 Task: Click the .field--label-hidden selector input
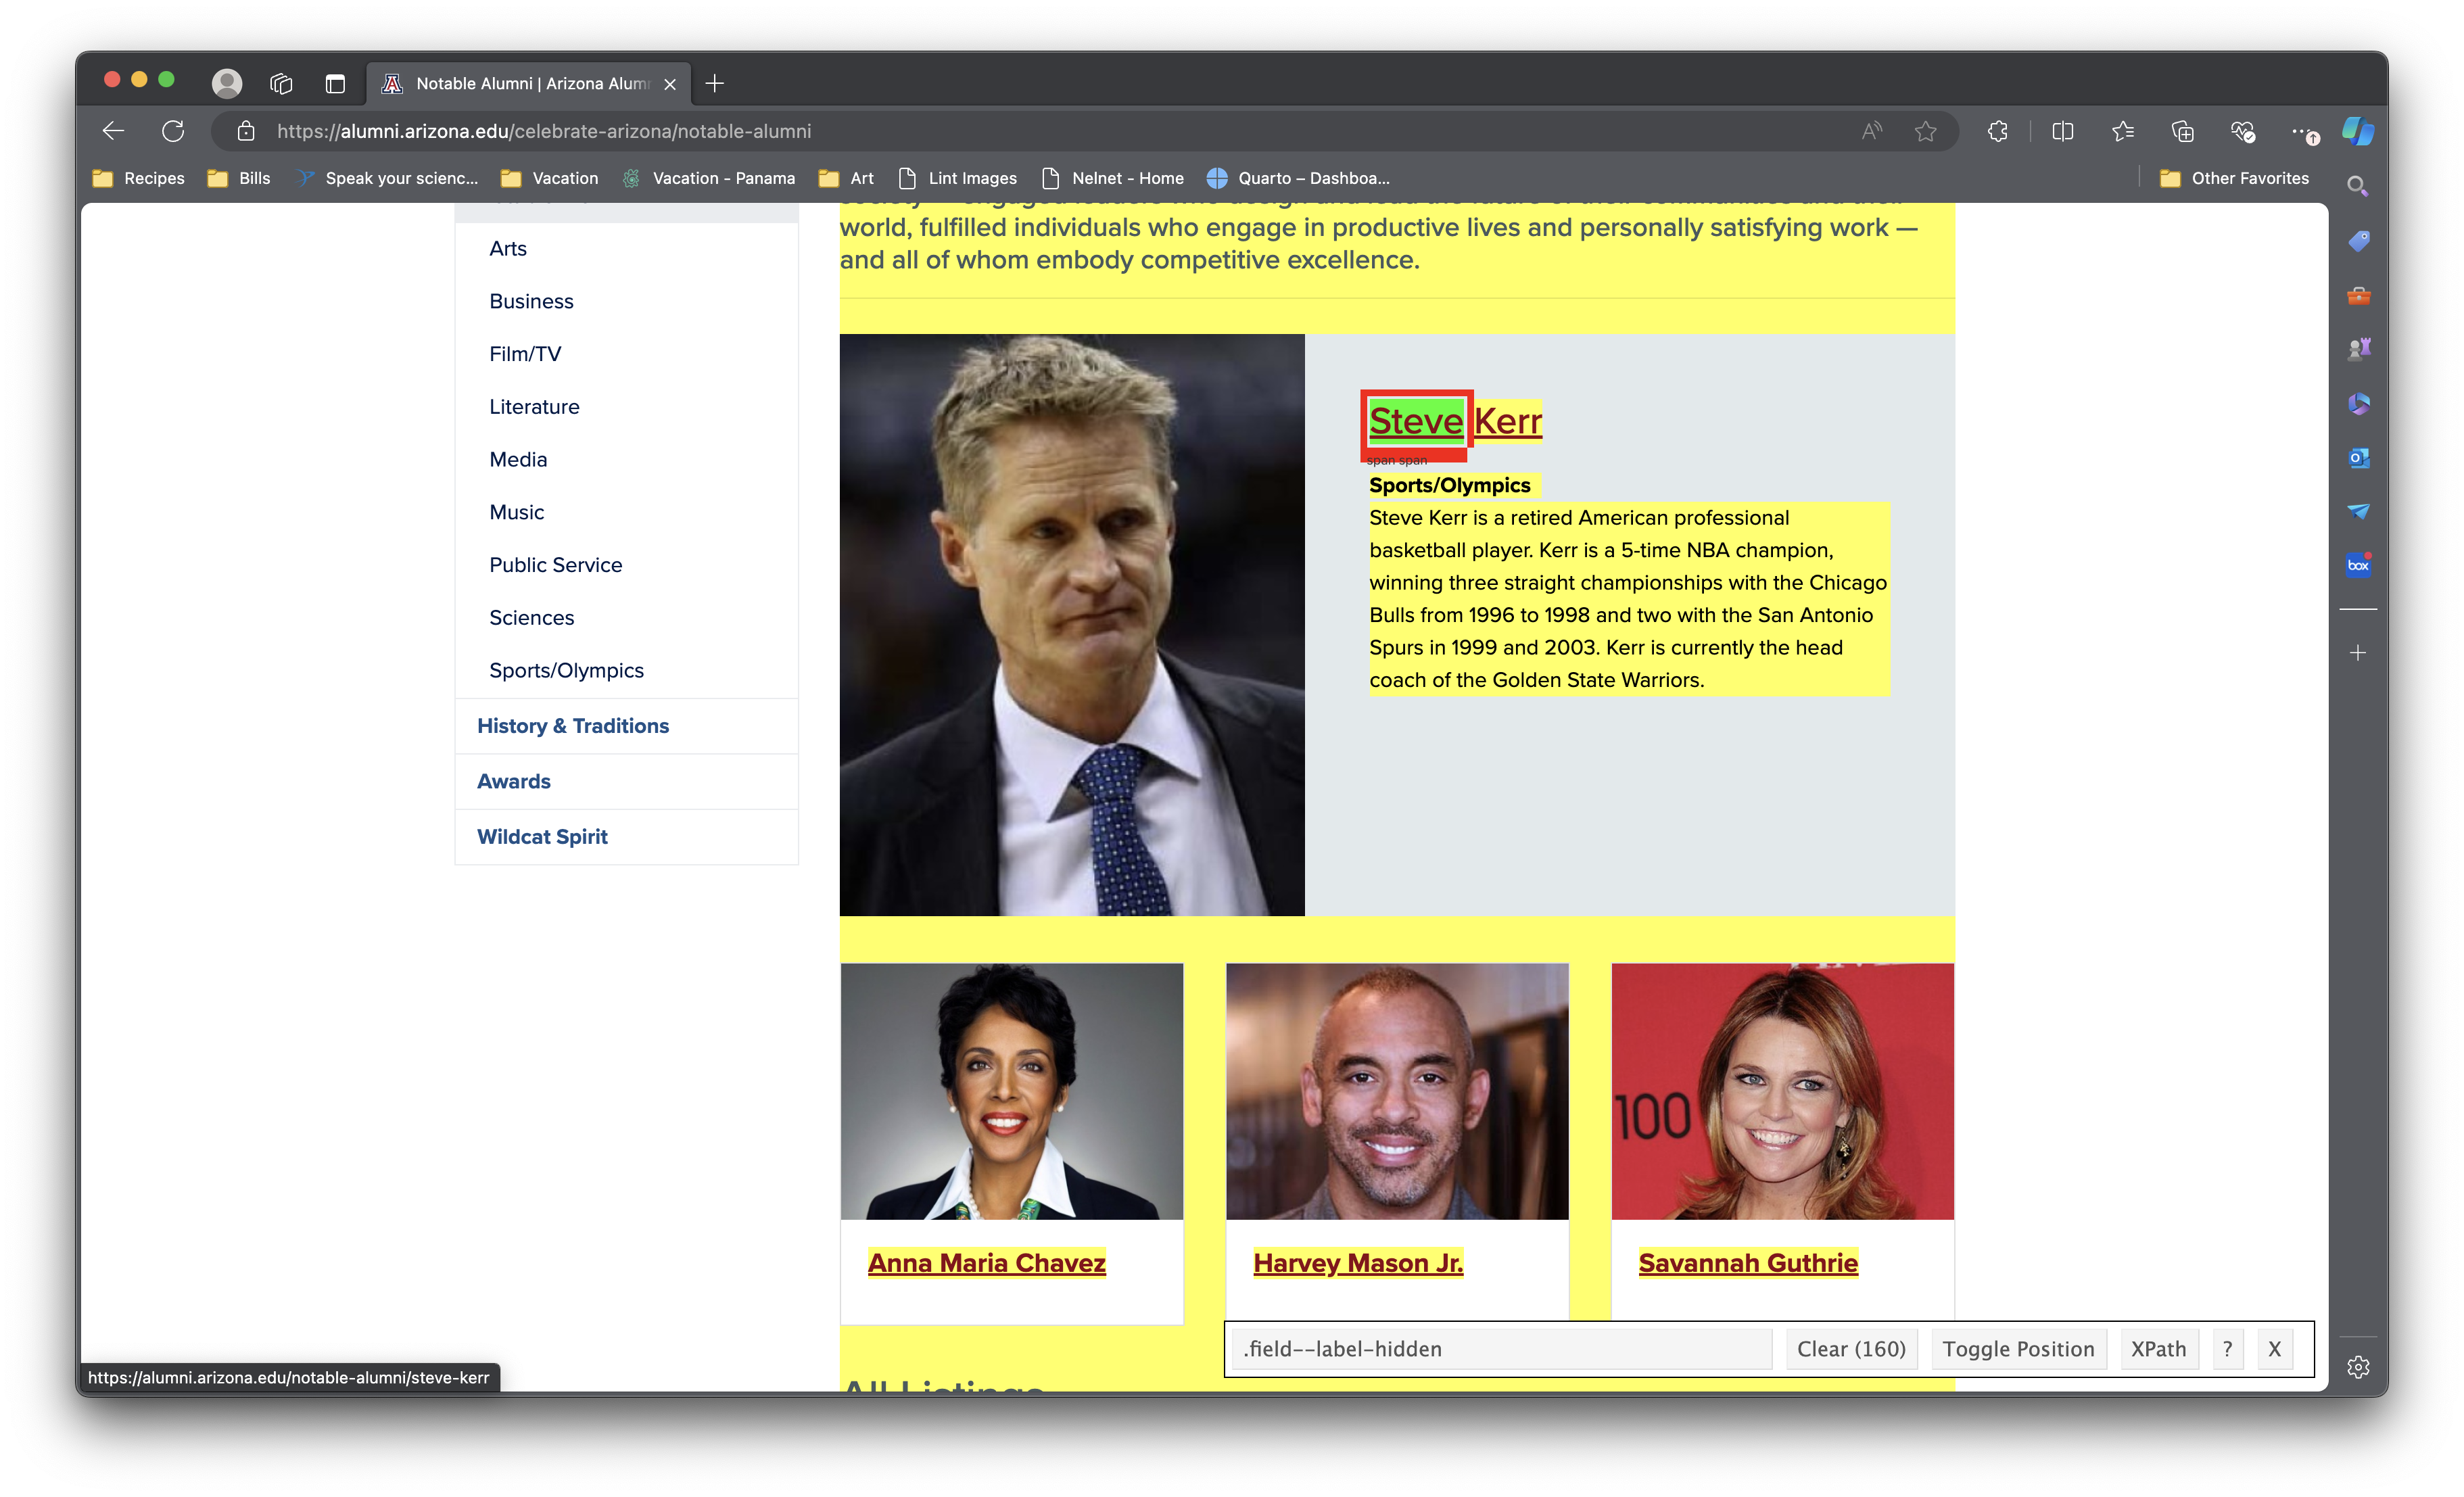(1500, 1349)
